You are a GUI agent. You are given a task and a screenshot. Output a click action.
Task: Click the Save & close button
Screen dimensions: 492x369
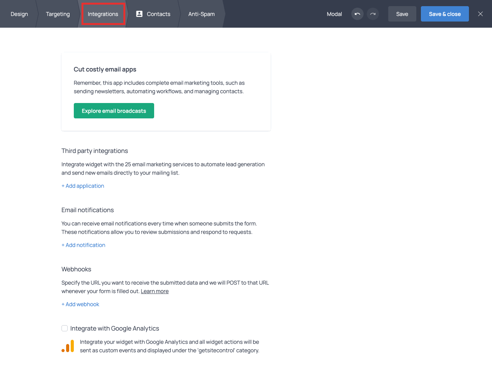pos(445,14)
